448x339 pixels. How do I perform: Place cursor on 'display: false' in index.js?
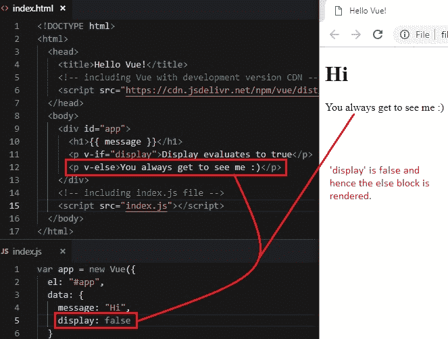94,321
